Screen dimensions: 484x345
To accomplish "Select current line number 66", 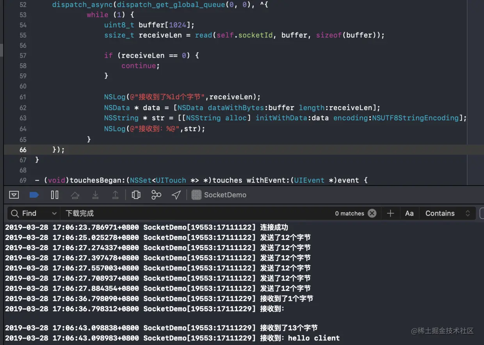I will [23, 150].
